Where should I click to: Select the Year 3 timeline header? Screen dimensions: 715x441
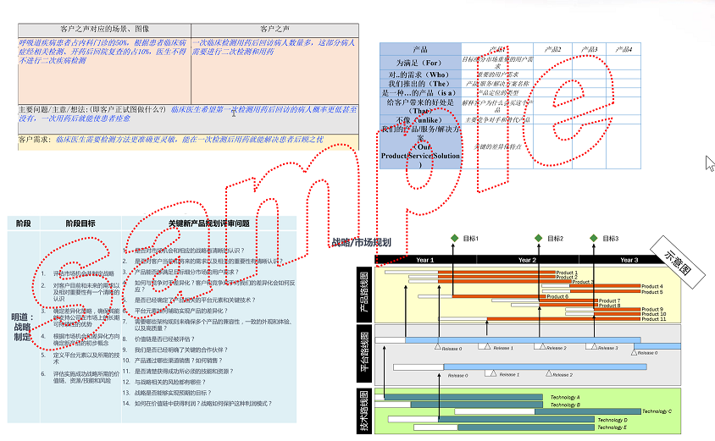tap(629, 260)
